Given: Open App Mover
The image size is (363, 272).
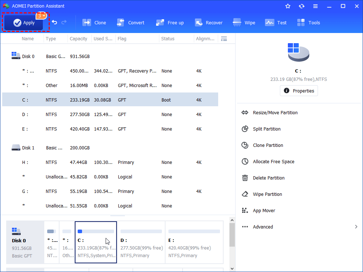Looking at the screenshot, I should (264, 210).
